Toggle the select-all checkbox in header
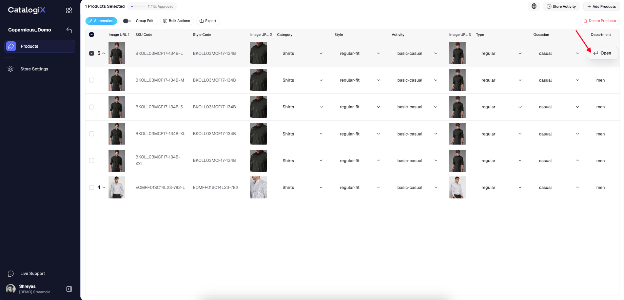624x300 pixels. [92, 35]
